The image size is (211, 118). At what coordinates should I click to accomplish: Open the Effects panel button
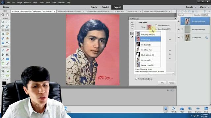(x=174, y=109)
